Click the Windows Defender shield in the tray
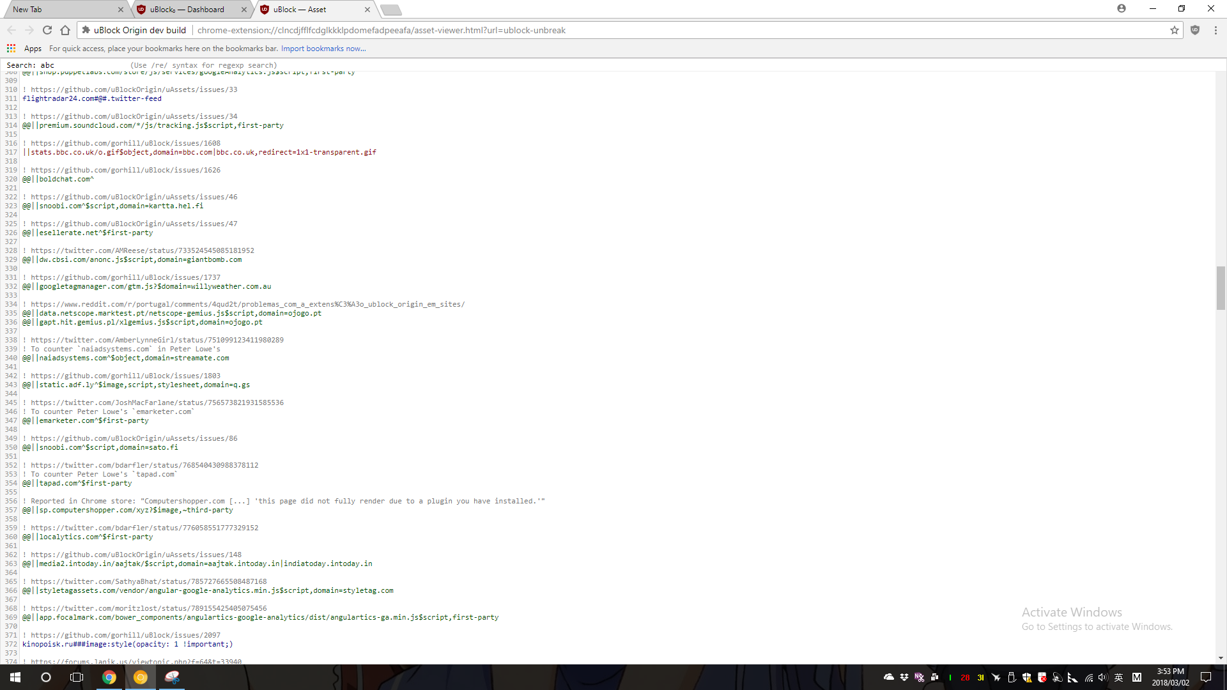This screenshot has height=690, width=1227. 1028,678
